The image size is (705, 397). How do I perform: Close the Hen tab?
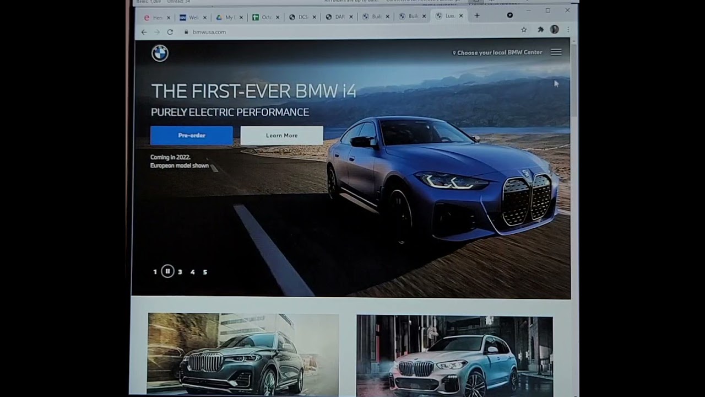pyautogui.click(x=168, y=18)
